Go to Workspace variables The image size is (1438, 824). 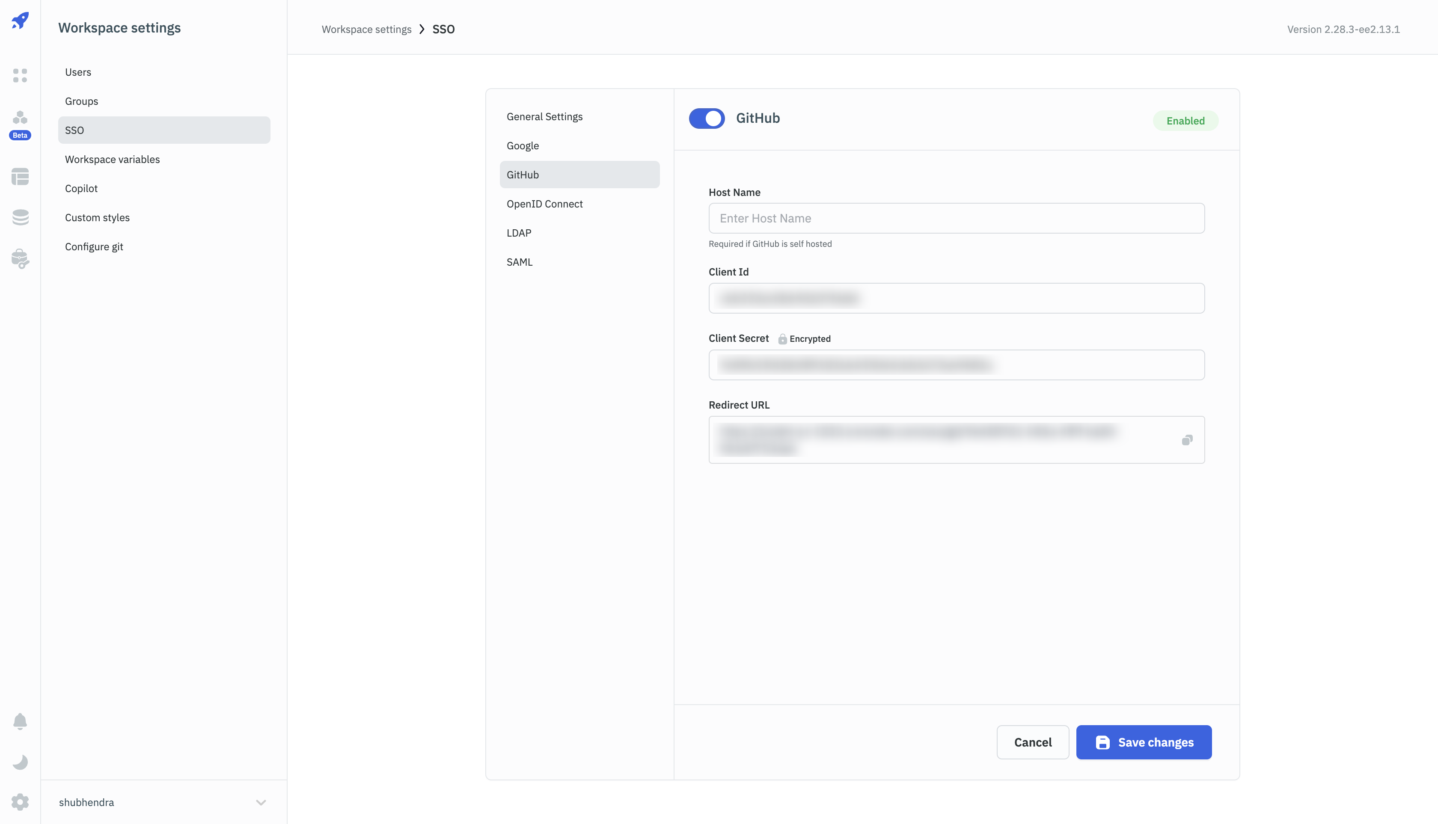tap(112, 159)
